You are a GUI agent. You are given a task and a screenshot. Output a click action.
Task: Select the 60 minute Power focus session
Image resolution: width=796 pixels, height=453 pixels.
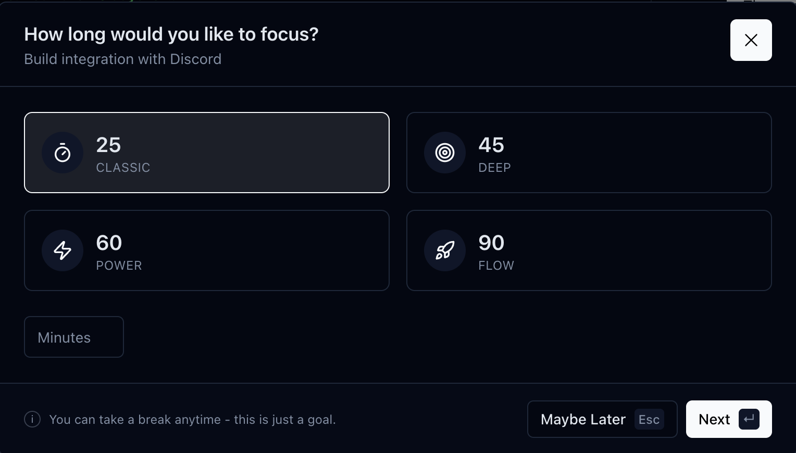click(x=207, y=250)
